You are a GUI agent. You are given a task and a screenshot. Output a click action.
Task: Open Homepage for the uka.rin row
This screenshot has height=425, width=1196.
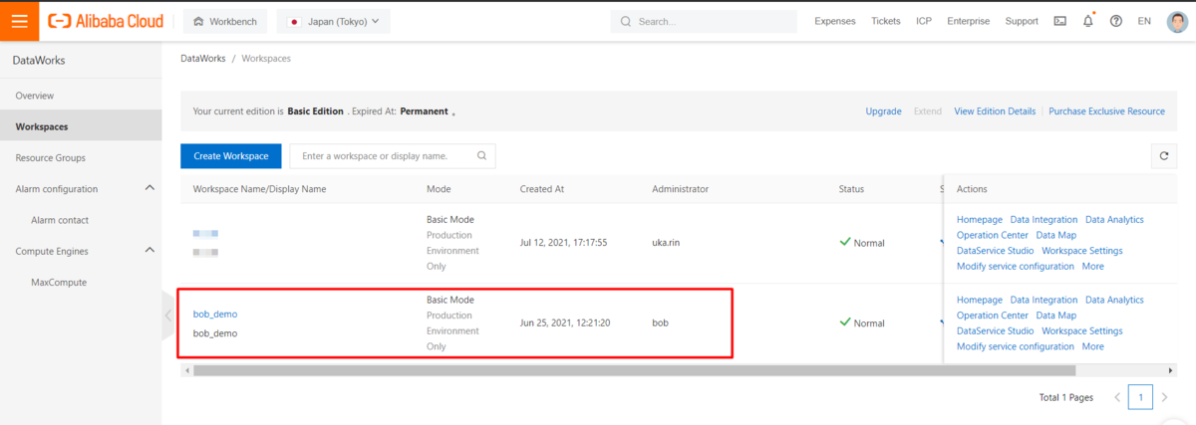click(980, 219)
